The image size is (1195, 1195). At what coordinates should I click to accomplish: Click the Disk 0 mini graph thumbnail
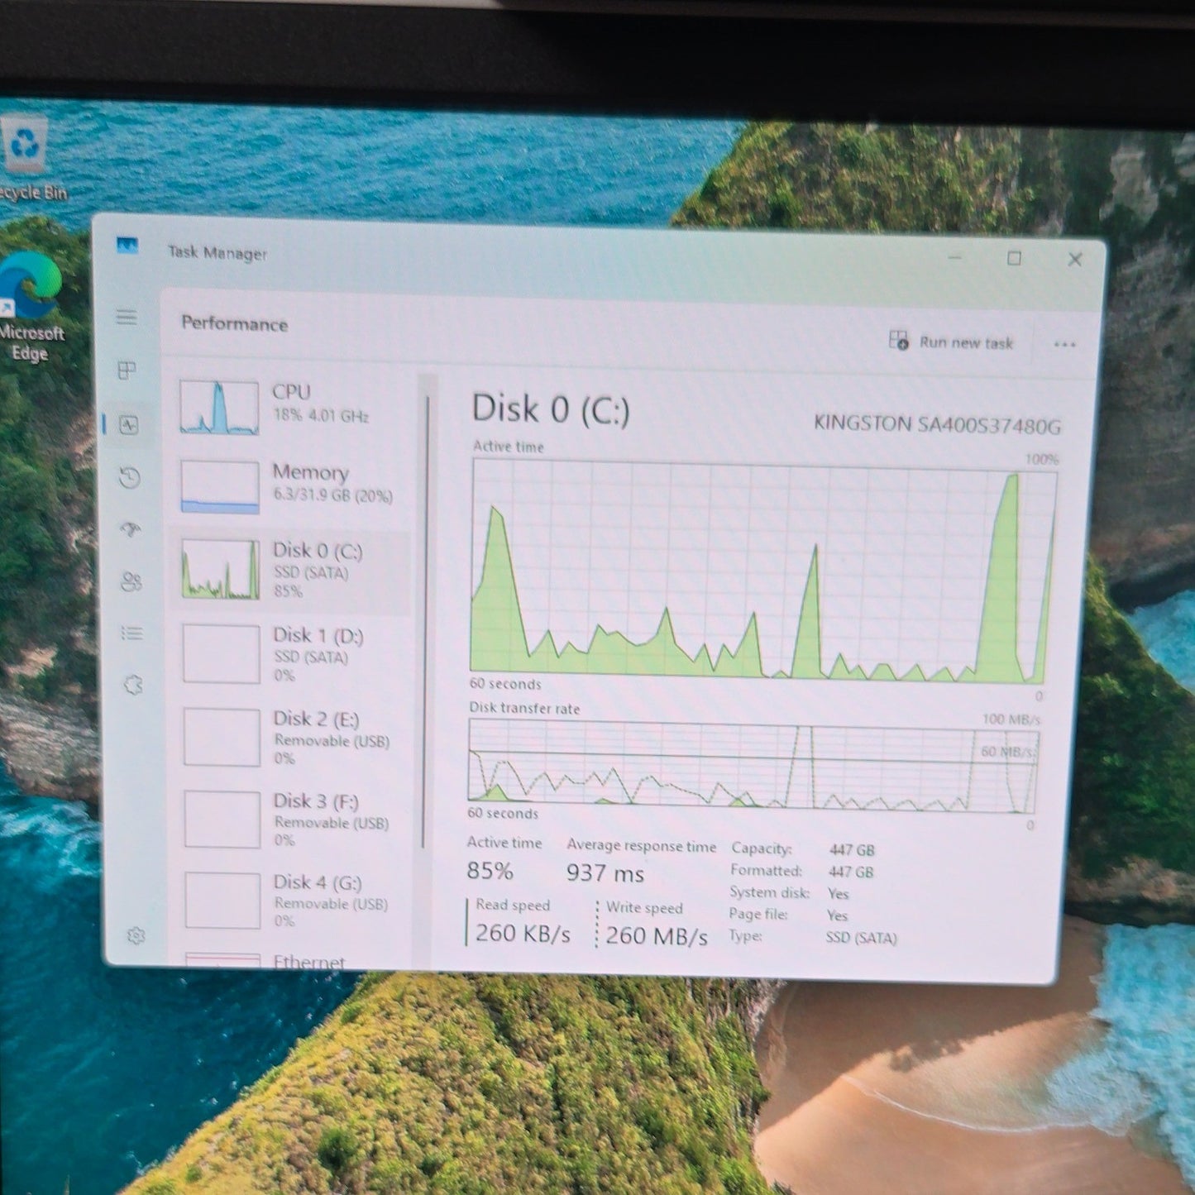[221, 570]
